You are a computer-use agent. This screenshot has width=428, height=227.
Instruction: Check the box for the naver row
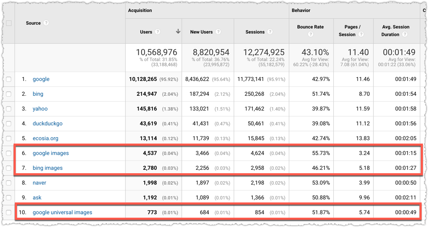click(x=9, y=183)
